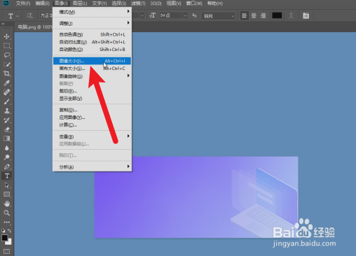Center align text
Screen dimensions: 356x256
[x=254, y=15]
